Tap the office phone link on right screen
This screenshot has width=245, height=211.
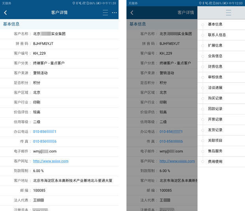171,132
